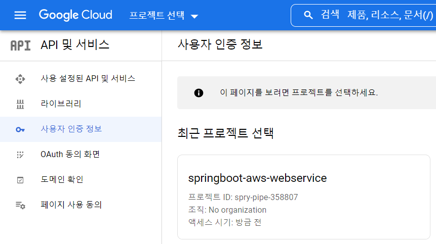Click the 액세스 시기: 방금 전 text
This screenshot has width=436, height=244.
coord(225,222)
